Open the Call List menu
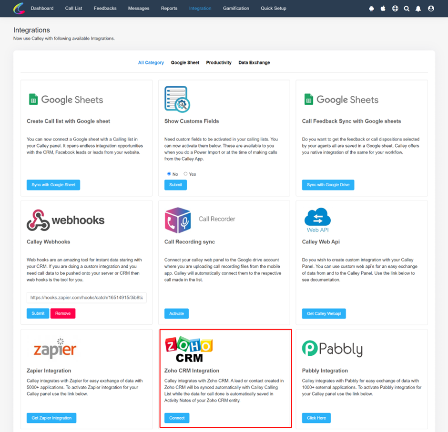The width and height of the screenshot is (448, 432). click(73, 8)
